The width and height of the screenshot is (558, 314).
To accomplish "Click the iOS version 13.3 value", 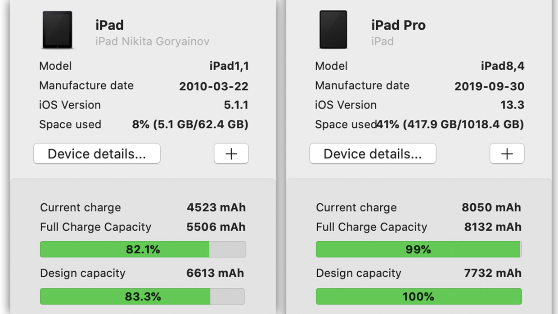I will pyautogui.click(x=512, y=105).
